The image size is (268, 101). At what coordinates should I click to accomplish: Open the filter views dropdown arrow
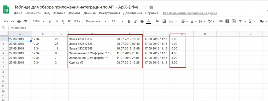click(245, 22)
